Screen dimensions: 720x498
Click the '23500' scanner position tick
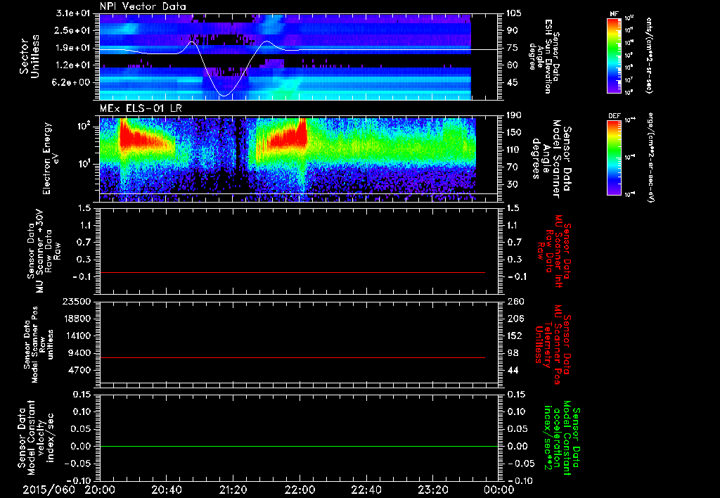76,302
